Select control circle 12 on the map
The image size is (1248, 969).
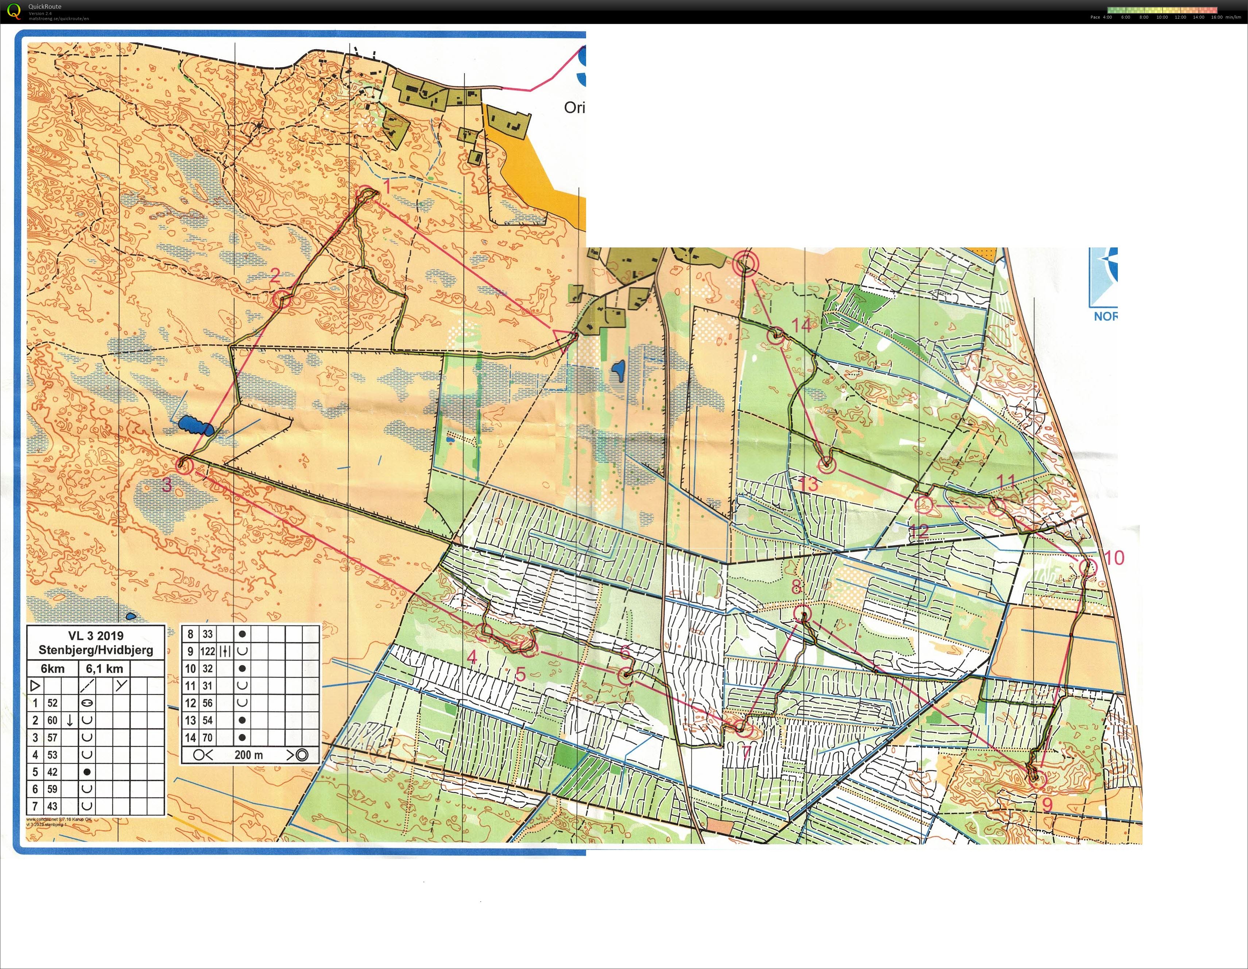click(924, 505)
